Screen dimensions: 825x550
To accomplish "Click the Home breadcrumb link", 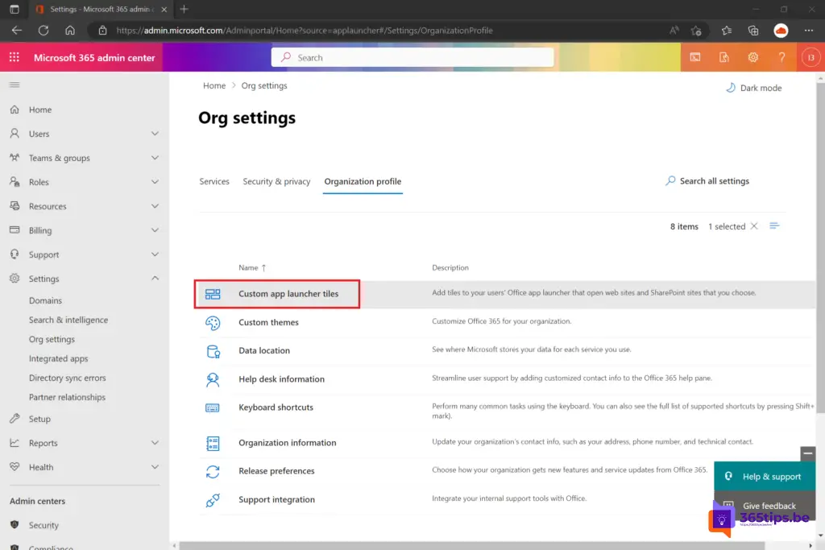I will (x=214, y=85).
